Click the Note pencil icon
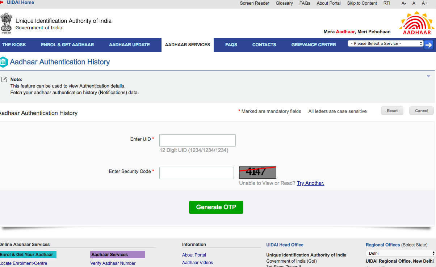 point(5,79)
